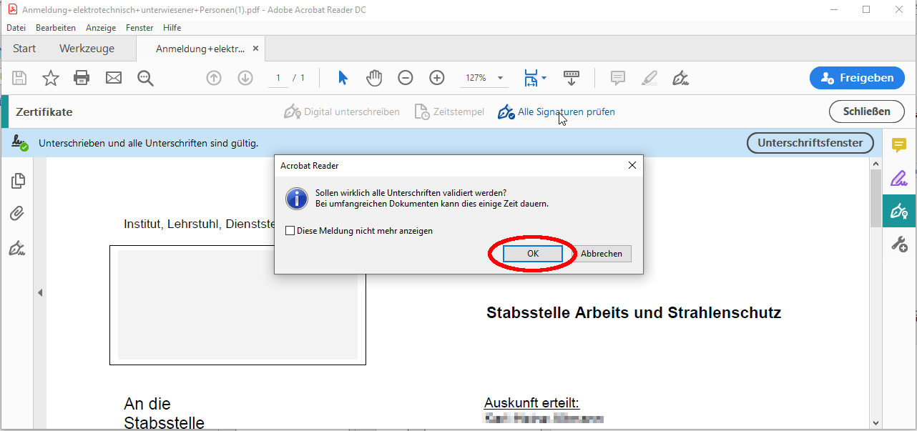This screenshot has width=917, height=431.
Task: Open the Anzeige menu
Action: pyautogui.click(x=100, y=27)
